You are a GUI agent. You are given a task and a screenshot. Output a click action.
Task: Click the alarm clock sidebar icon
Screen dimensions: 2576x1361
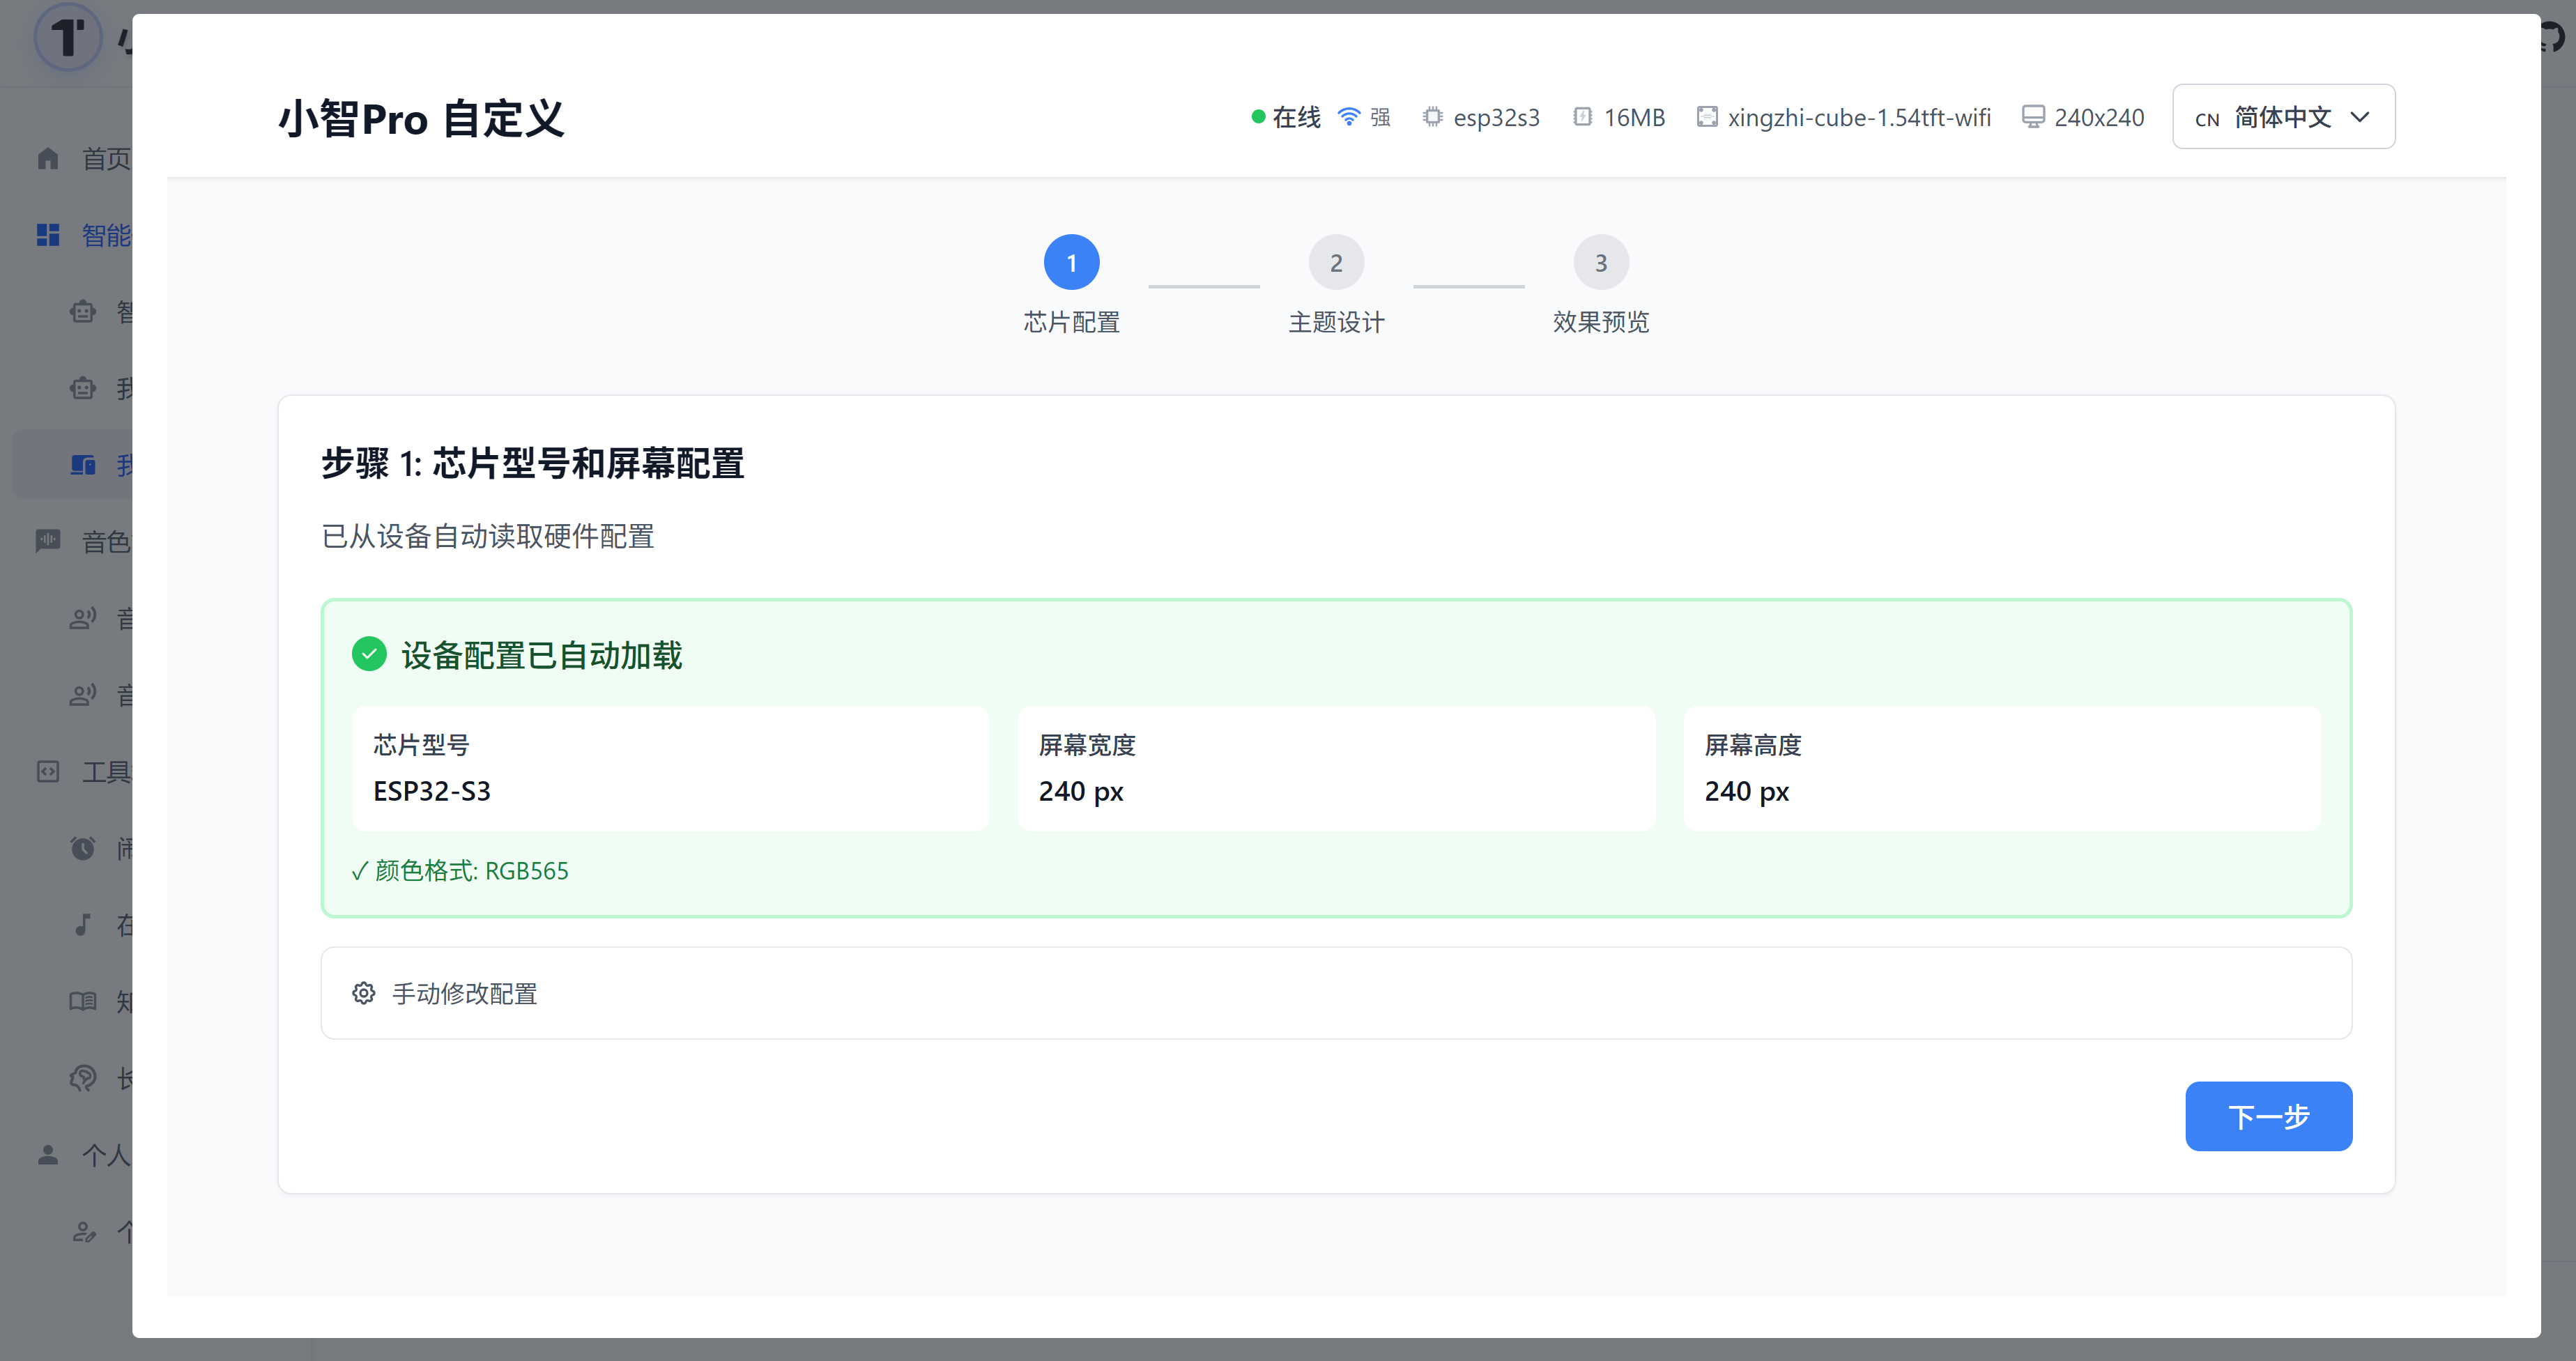(x=83, y=848)
